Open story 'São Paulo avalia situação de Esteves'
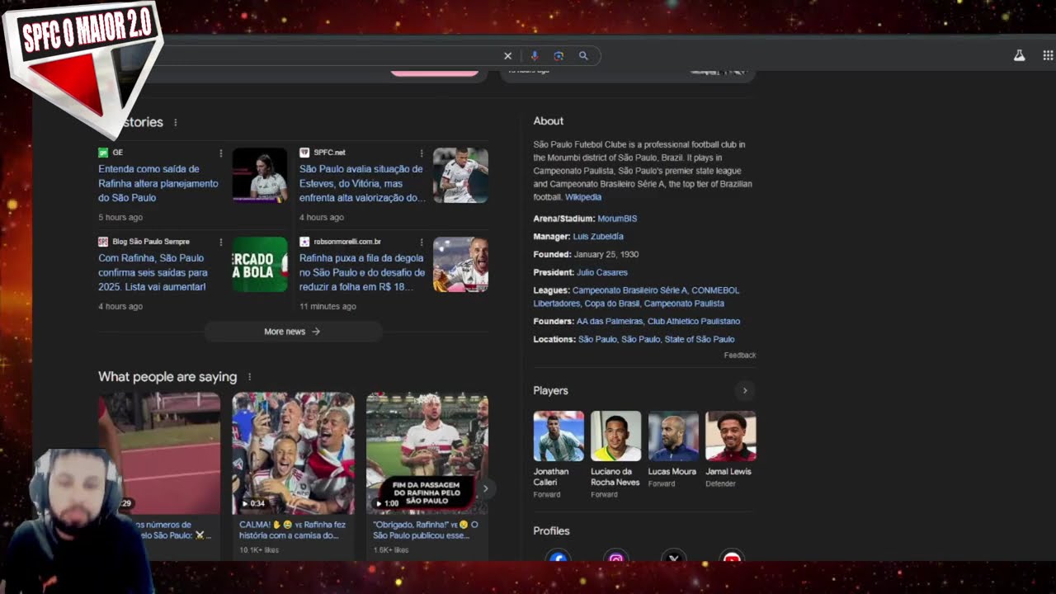1056x594 pixels. click(361, 183)
